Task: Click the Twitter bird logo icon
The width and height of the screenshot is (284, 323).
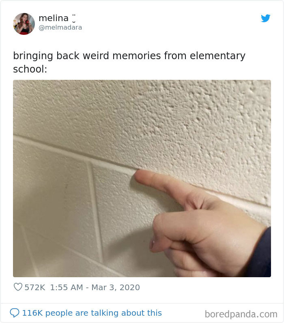Action: point(265,18)
